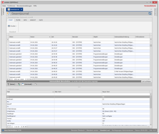159x134 pixels.
Task: Open the Datum column filter dropdown
Action: 50,37
